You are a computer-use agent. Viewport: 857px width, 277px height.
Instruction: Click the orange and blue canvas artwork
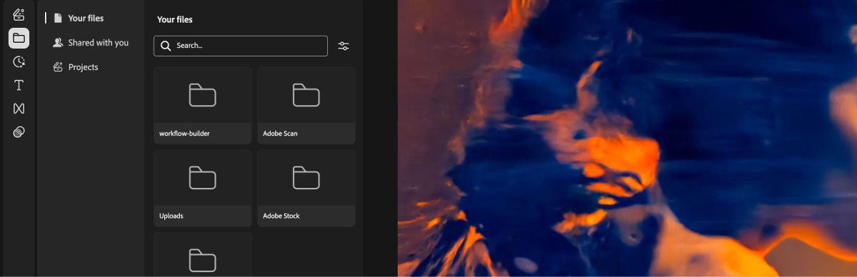(627, 138)
